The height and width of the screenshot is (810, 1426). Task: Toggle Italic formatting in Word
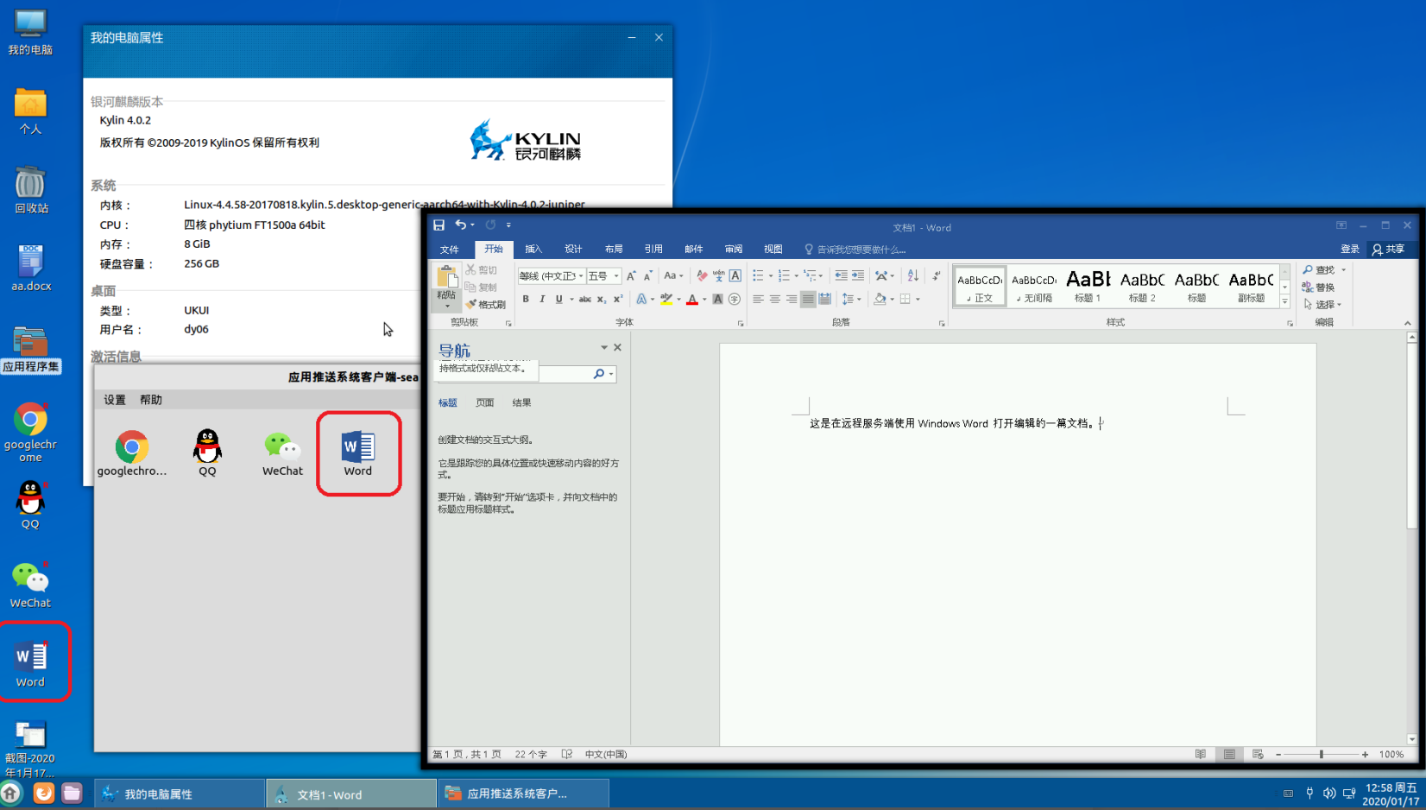pyautogui.click(x=542, y=299)
